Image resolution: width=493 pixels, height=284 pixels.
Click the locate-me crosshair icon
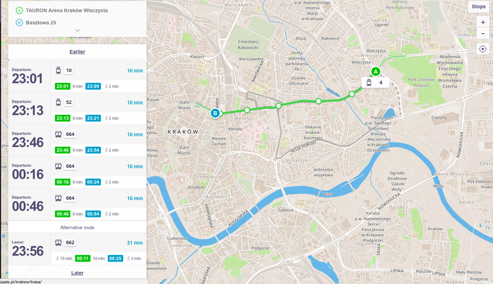pyautogui.click(x=483, y=49)
